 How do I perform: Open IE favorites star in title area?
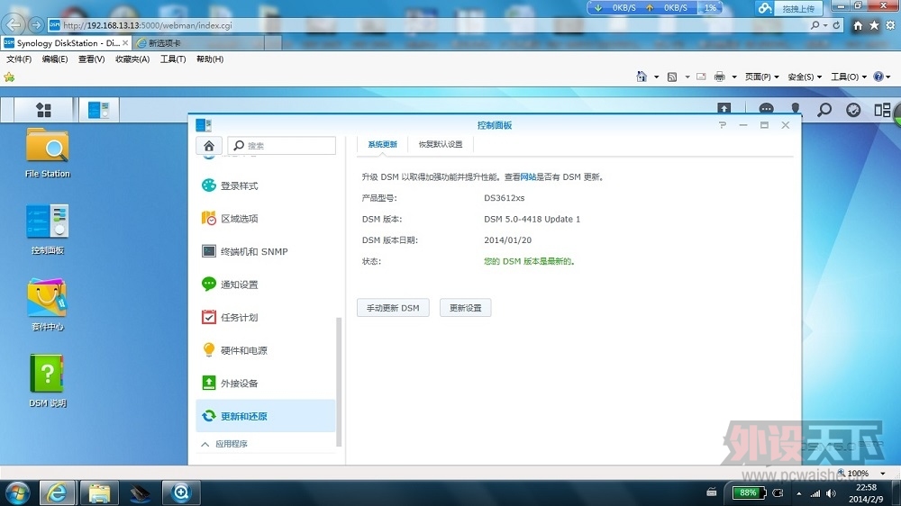coord(874,25)
